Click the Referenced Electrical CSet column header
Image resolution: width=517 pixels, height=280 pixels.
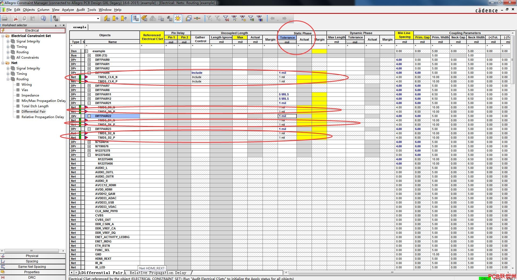click(x=152, y=37)
